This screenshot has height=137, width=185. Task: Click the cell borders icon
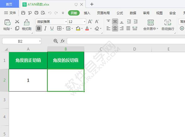coord(59,28)
